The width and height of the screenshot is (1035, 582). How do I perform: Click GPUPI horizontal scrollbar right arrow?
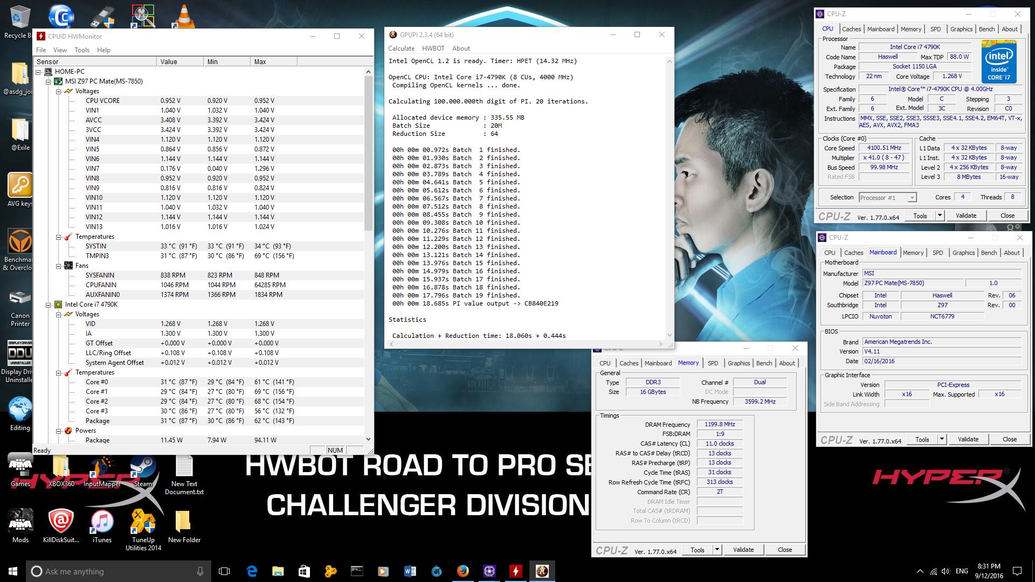pos(661,344)
